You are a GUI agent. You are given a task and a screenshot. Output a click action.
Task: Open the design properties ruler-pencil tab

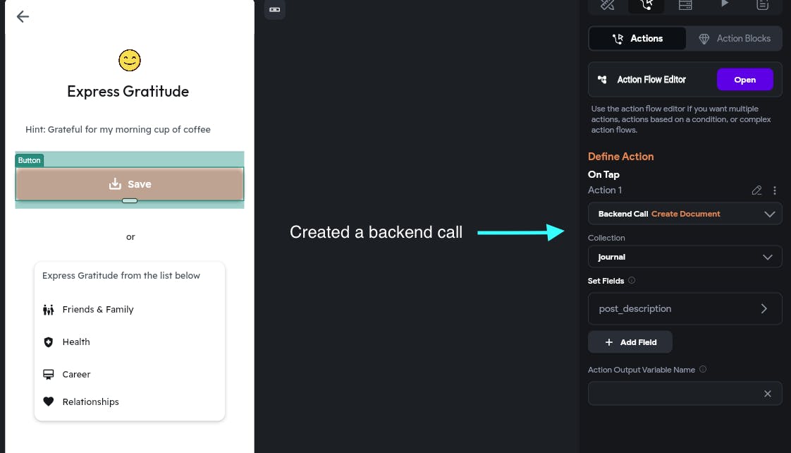(x=608, y=5)
